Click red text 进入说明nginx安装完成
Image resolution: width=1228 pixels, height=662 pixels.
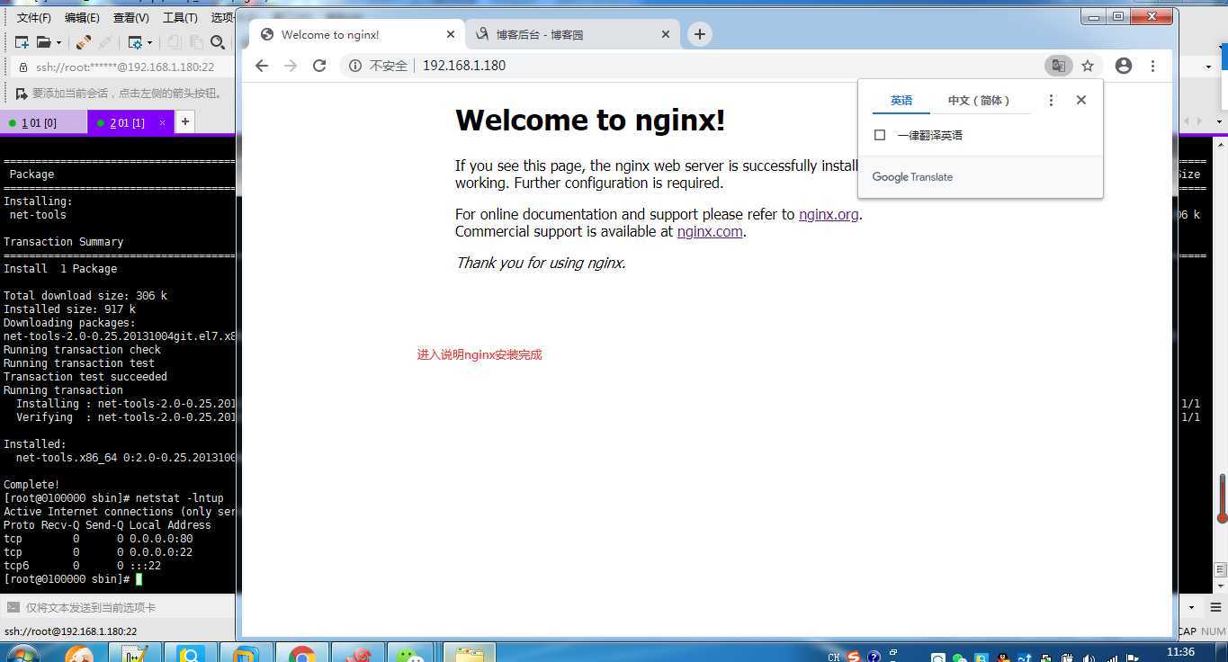pyautogui.click(x=480, y=354)
